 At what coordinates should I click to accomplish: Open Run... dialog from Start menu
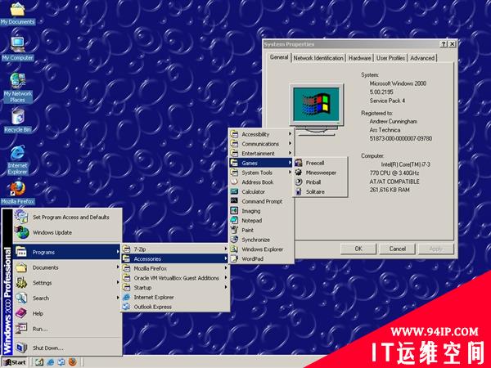(x=67, y=329)
